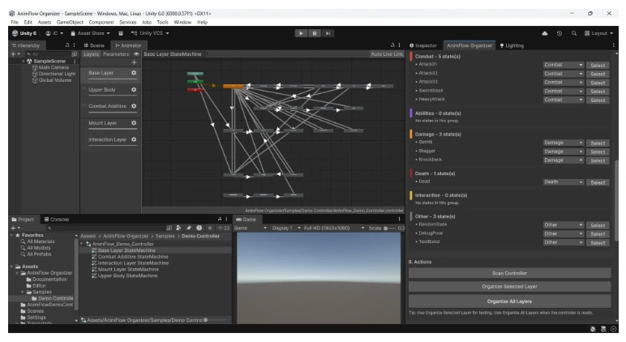Image resolution: width=626 pixels, height=342 pixels.
Task: Open settings gear for Upper Body layer
Action: (x=134, y=90)
